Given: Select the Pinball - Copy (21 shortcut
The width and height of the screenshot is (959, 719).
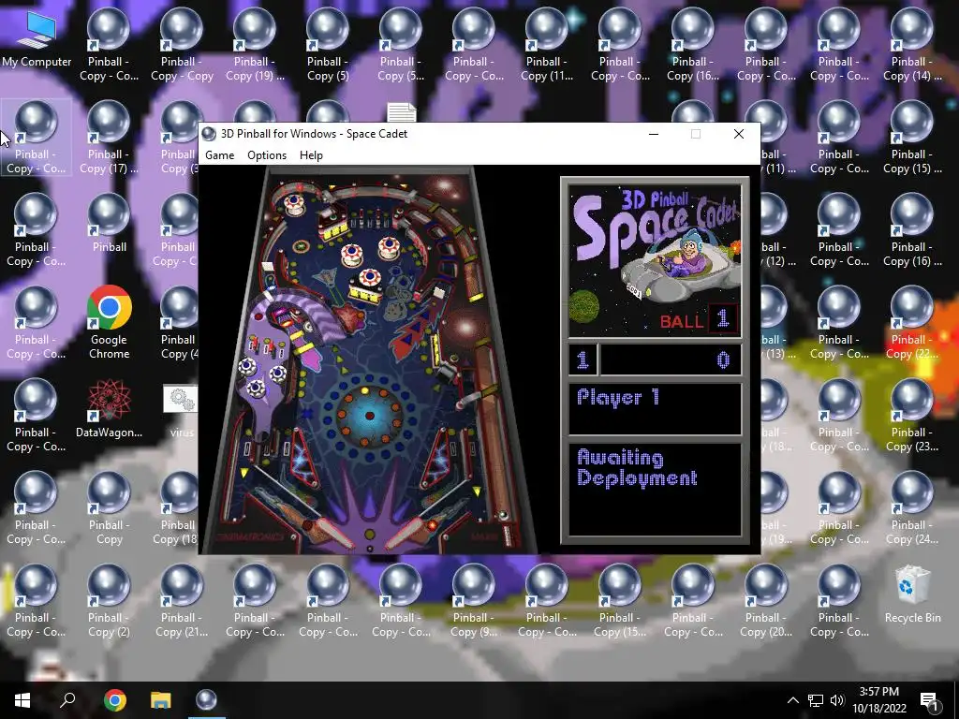Looking at the screenshot, I should coord(182,601).
